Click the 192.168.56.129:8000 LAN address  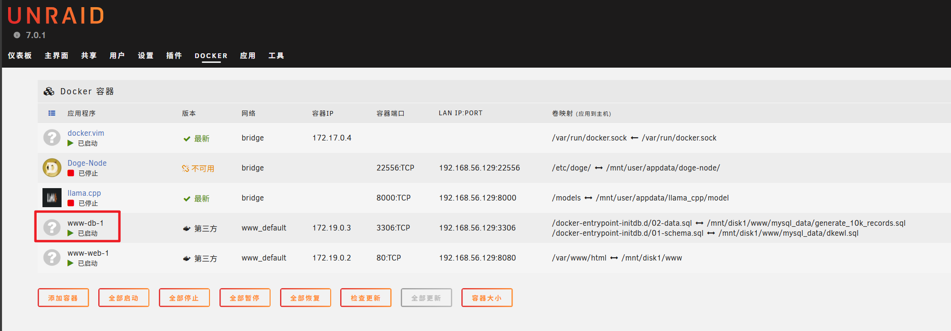point(478,198)
